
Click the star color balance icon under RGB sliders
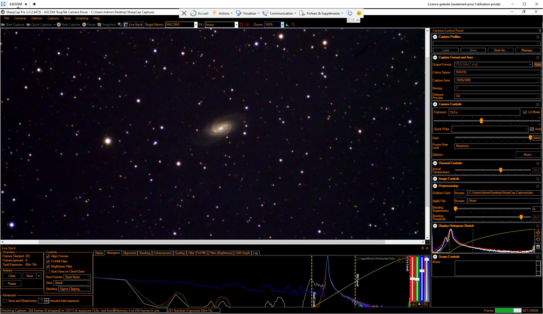click(x=419, y=304)
